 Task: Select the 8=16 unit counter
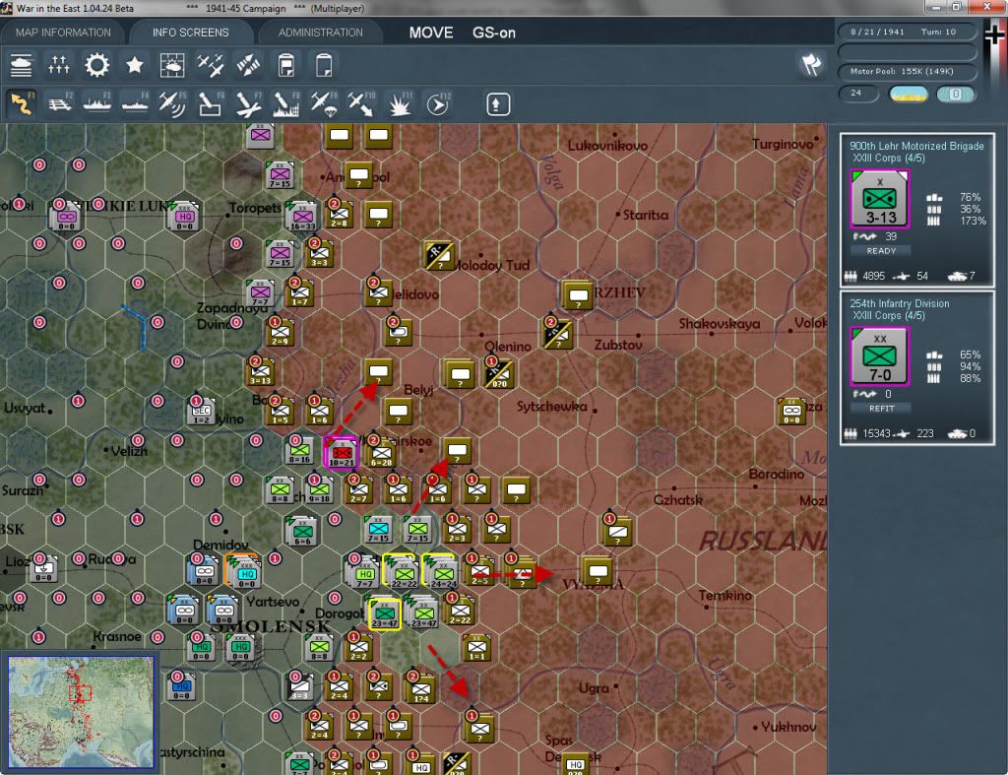(x=300, y=450)
